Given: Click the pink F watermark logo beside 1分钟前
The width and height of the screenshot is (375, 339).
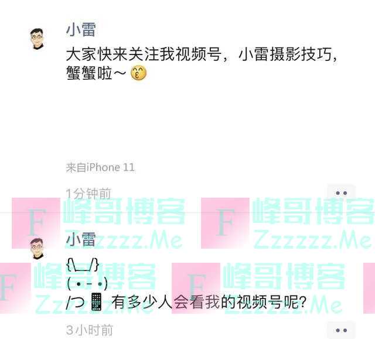Looking at the screenshot, I should tap(36, 223).
